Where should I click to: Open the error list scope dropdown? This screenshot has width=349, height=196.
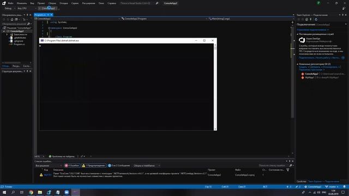(49, 166)
